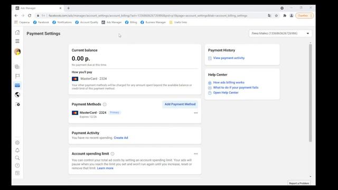Image resolution: width=338 pixels, height=190 pixels.
Task: Open the Ads Manager bookmark
Action: click(111, 22)
